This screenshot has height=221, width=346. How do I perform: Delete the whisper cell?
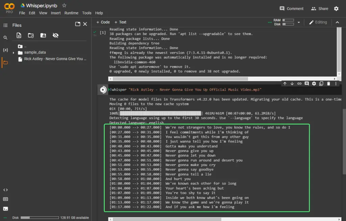tap(328, 84)
